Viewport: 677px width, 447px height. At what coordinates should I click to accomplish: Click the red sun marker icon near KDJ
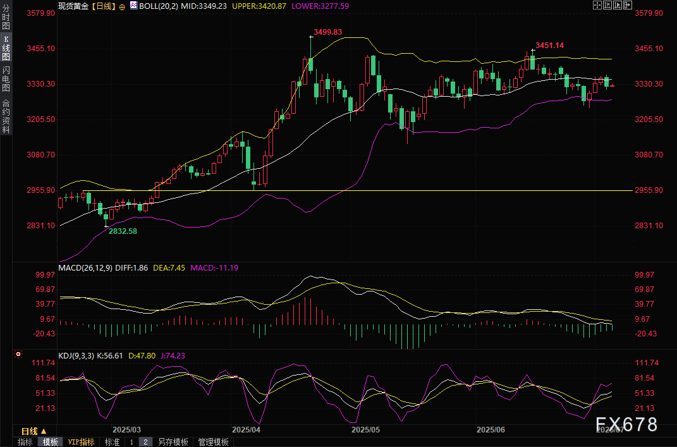click(18, 355)
